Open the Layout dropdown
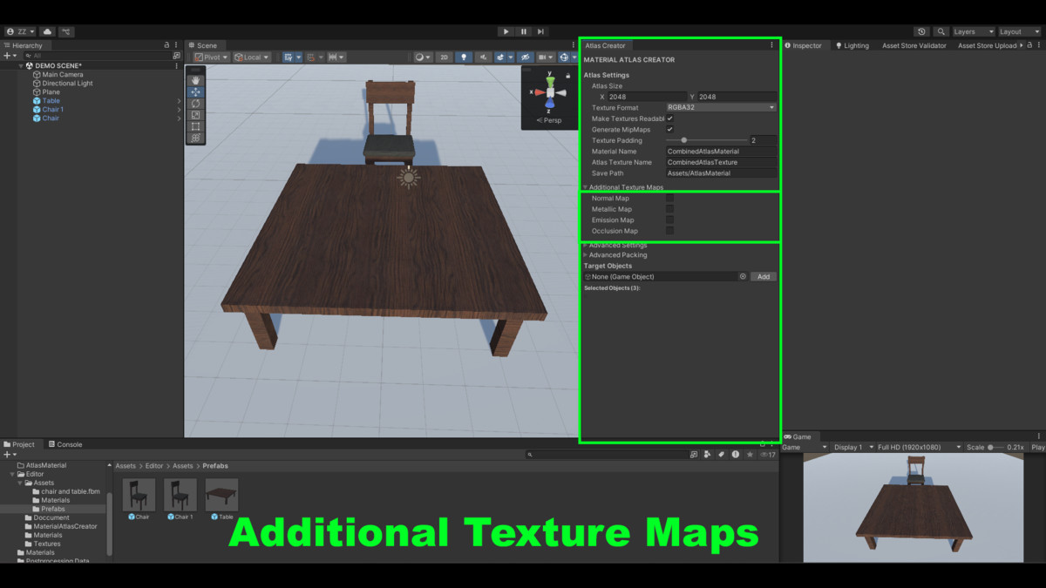 coord(1019,31)
